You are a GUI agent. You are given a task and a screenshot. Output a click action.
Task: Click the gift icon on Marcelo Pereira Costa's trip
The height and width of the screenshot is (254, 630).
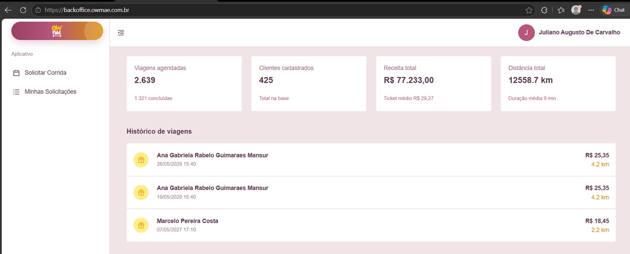coord(141,225)
